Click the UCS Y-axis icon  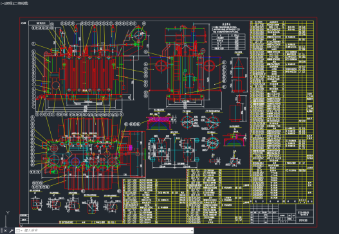tap(8, 213)
